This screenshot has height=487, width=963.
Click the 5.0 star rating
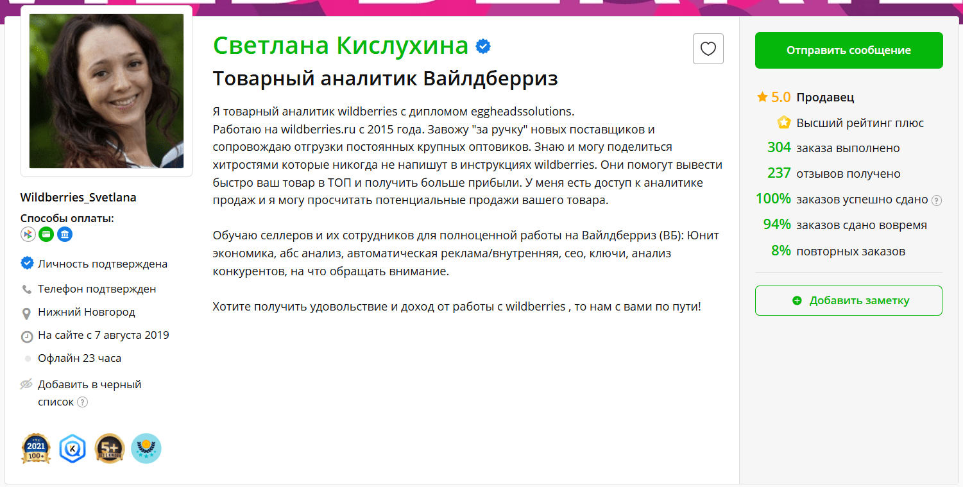pyautogui.click(x=774, y=98)
